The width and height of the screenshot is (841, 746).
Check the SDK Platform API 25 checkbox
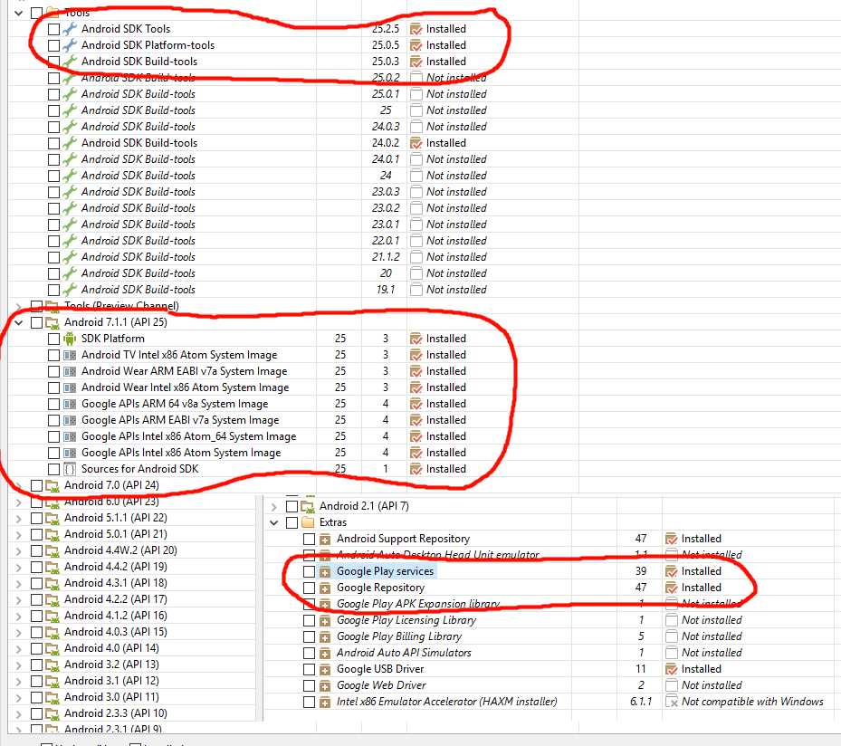(53, 339)
